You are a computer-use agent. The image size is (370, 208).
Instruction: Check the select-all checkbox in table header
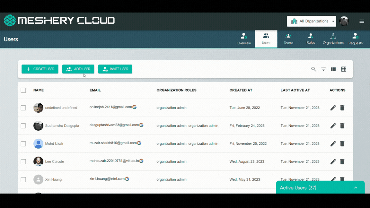(x=23, y=90)
